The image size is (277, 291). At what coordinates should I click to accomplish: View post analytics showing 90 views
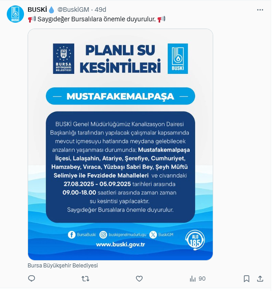click(197, 279)
